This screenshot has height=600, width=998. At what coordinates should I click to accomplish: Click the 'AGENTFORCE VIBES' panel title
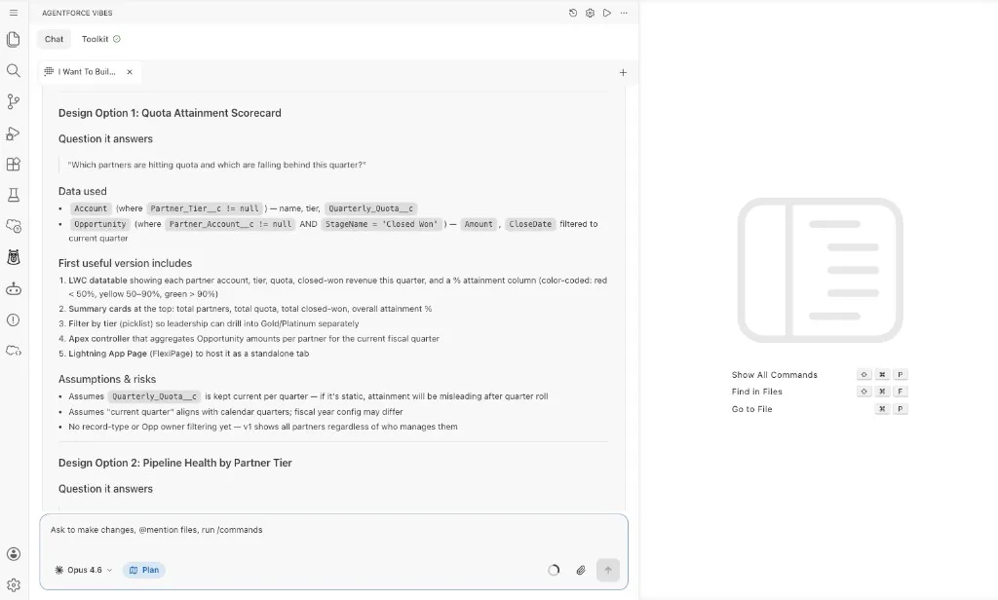(77, 13)
